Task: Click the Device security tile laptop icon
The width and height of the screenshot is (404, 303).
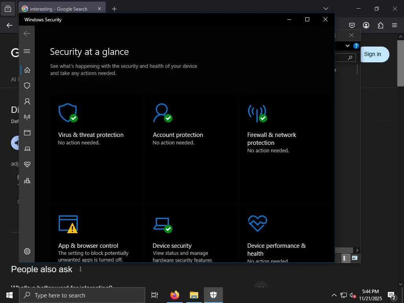Action: (x=163, y=224)
